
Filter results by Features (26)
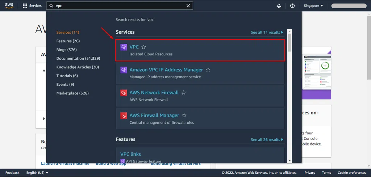click(68, 41)
